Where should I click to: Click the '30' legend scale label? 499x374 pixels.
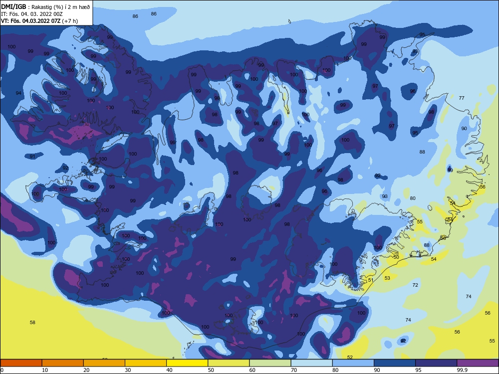coord(128,370)
